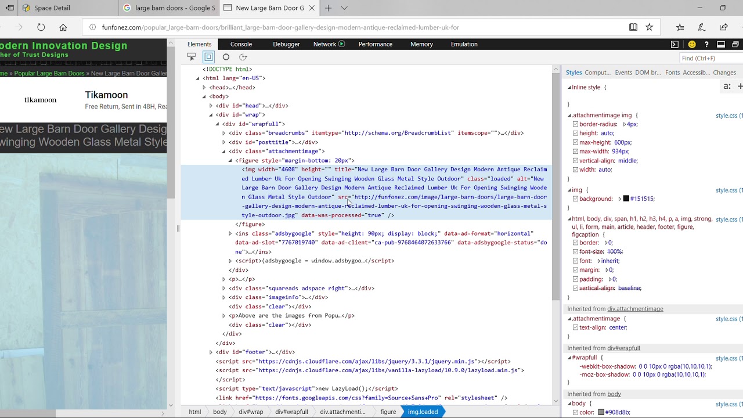Open DevTools help question mark icon
Screen dimensions: 743x418
tap(706, 44)
